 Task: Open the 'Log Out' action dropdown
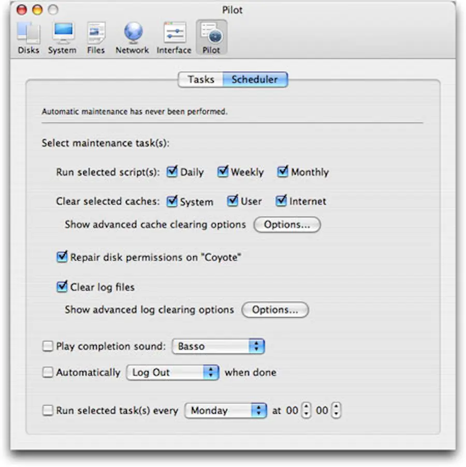pyautogui.click(x=172, y=372)
